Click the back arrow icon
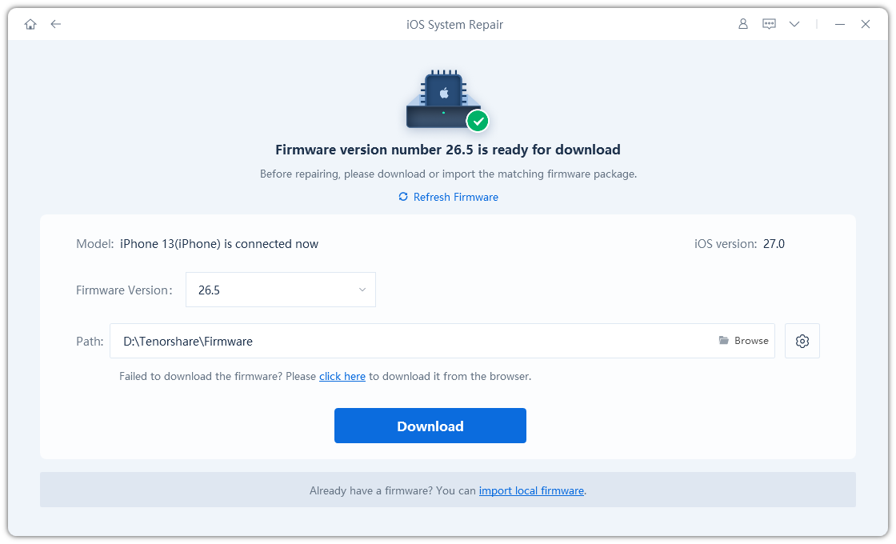The height and width of the screenshot is (544, 896). [x=55, y=24]
